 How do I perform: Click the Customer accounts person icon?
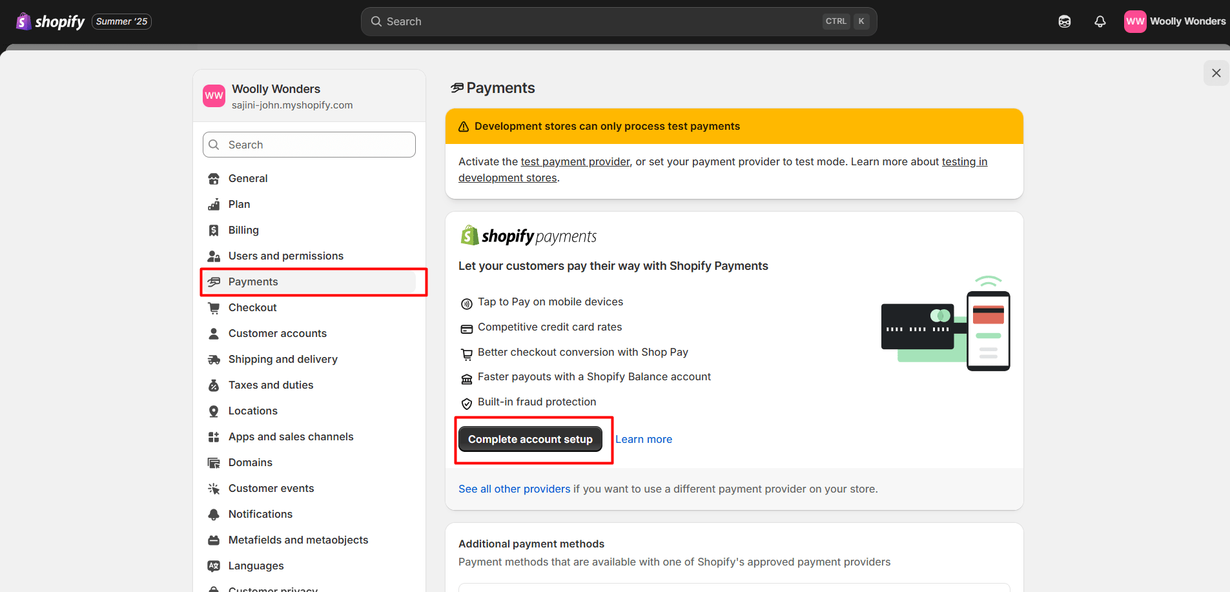214,334
